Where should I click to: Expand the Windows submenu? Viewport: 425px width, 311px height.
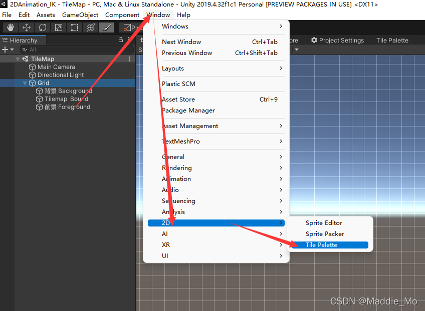coord(217,26)
